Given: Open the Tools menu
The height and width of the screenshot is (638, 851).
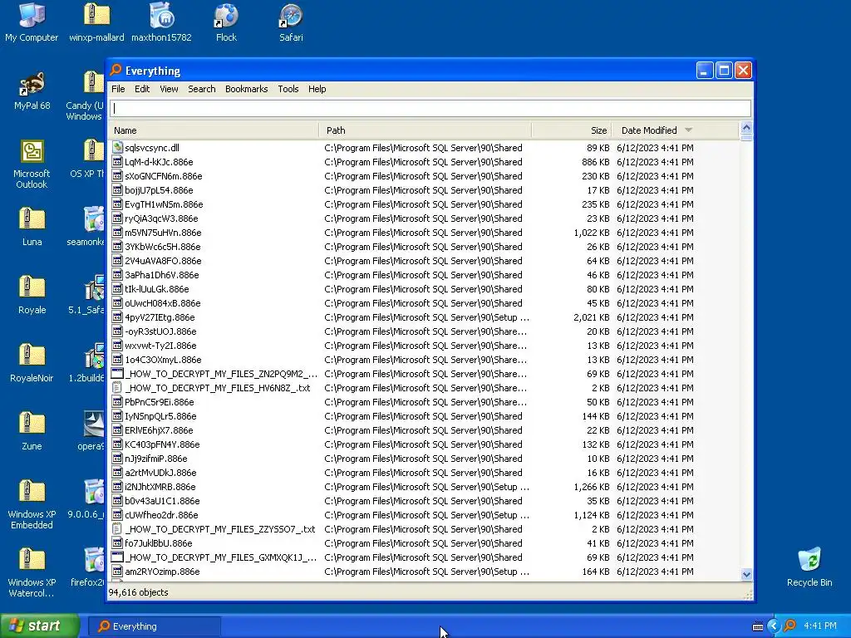Looking at the screenshot, I should tap(288, 89).
